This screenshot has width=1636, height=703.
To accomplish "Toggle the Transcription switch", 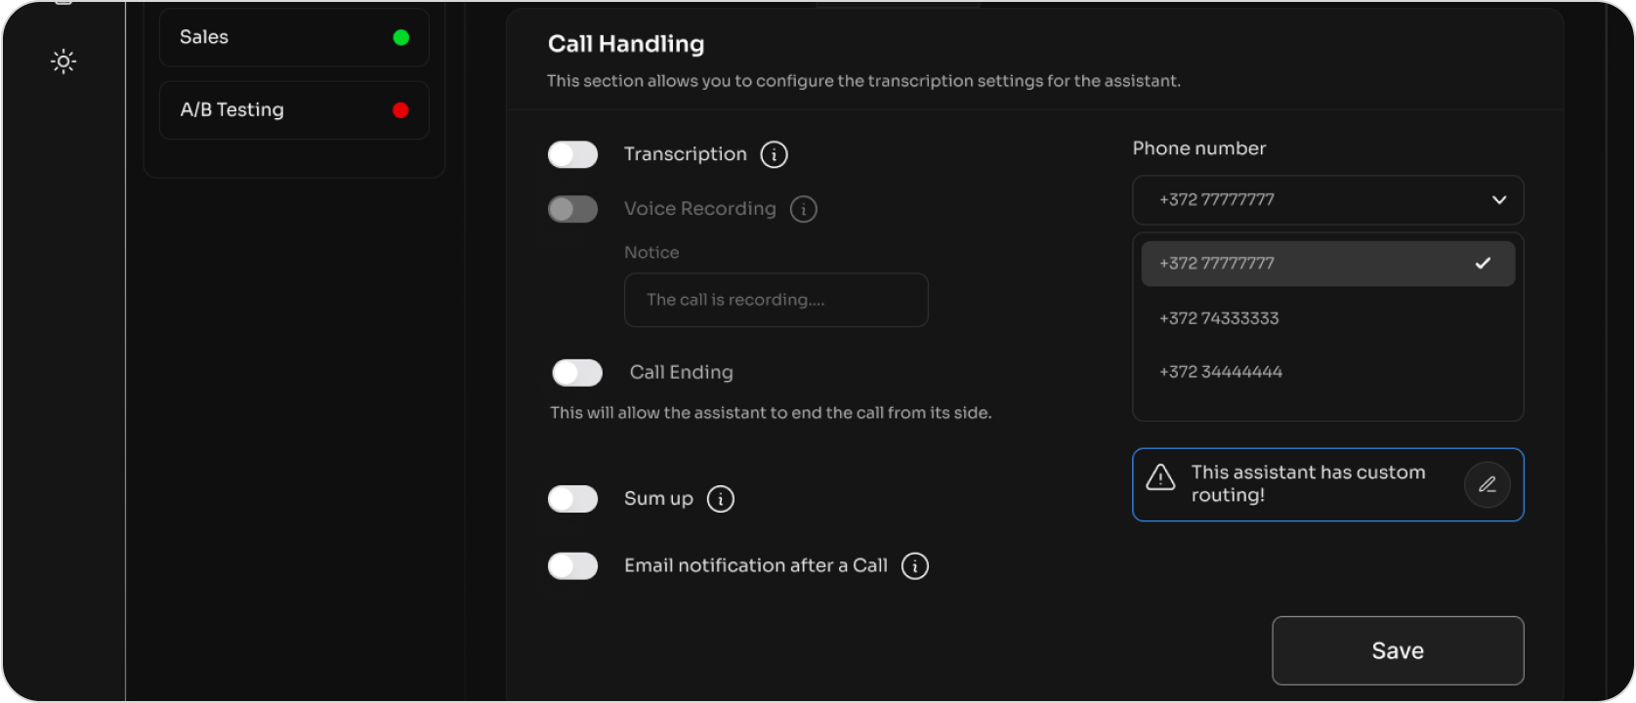I will [x=572, y=154].
